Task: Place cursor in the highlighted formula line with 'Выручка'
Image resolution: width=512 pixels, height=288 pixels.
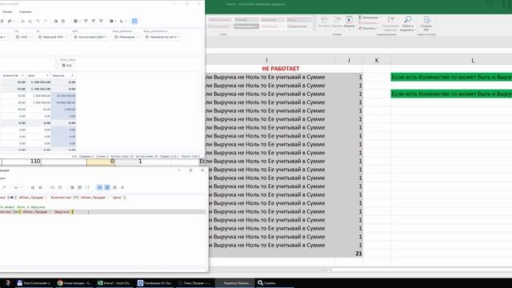Action: pos(103,212)
